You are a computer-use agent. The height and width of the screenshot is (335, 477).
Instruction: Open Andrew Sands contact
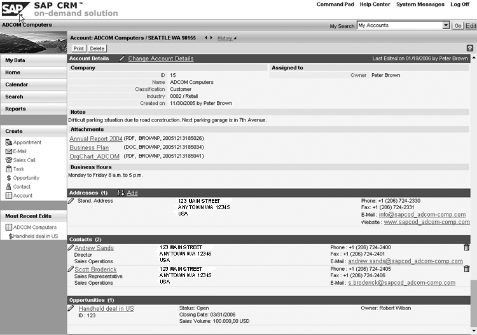click(94, 248)
